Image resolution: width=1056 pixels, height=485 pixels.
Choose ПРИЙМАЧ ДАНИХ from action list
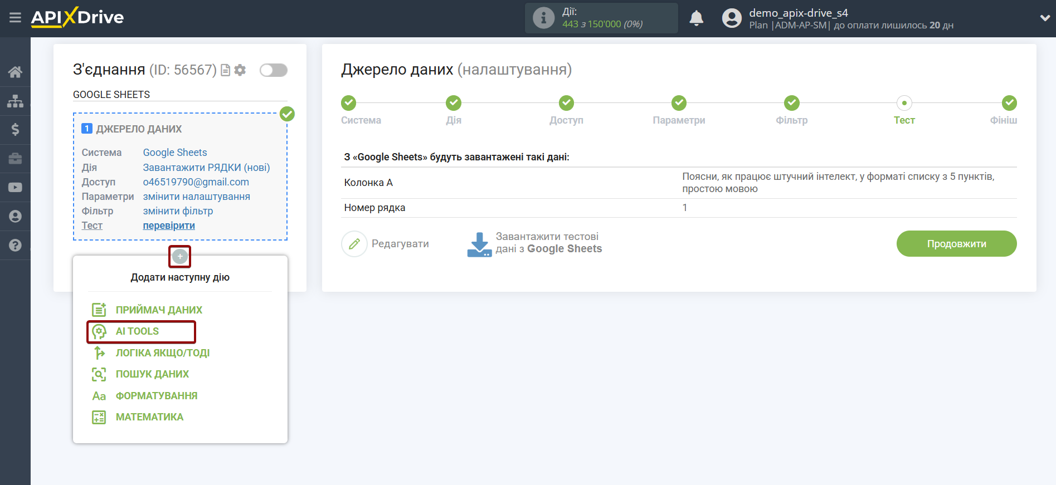click(158, 310)
